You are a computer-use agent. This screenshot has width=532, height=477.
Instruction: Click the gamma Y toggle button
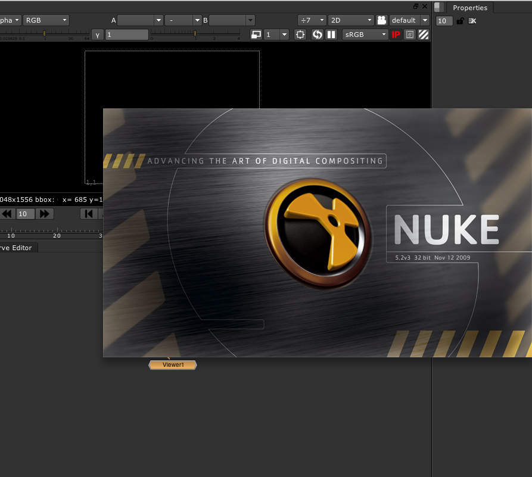(97, 35)
